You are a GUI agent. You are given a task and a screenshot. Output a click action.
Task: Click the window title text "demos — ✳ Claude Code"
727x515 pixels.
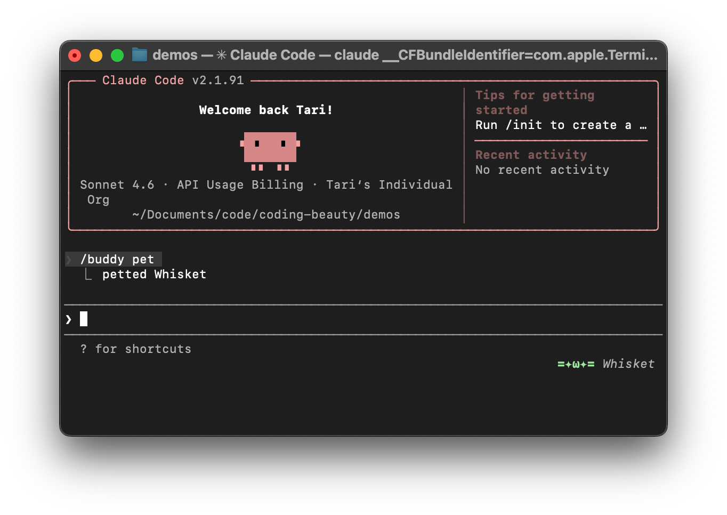(x=234, y=55)
